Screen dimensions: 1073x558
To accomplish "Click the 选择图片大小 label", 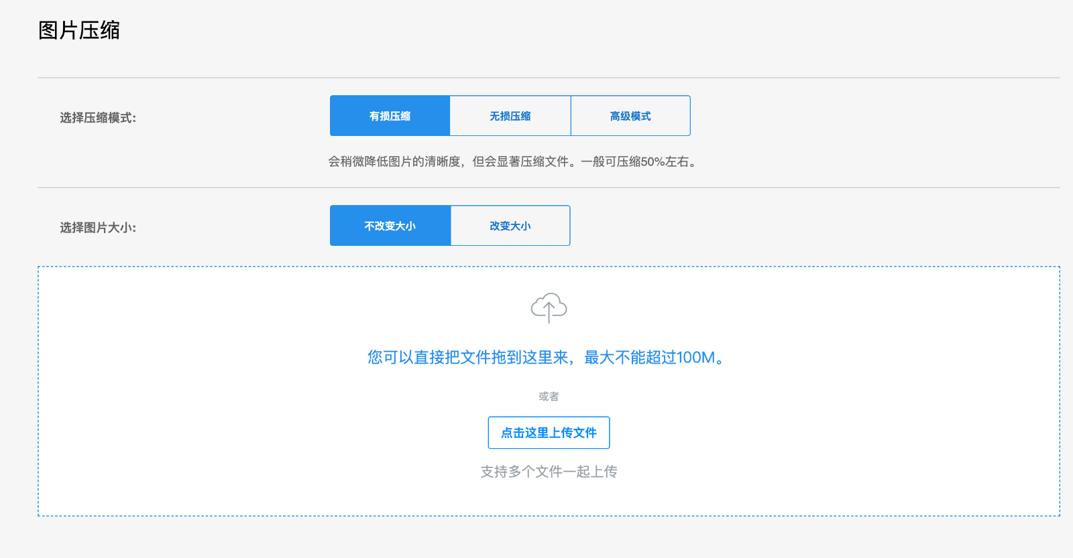I will (98, 228).
